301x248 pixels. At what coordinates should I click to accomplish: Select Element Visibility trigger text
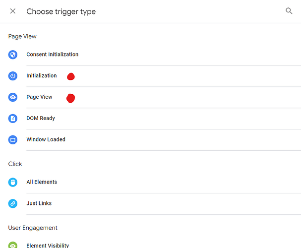pos(48,245)
